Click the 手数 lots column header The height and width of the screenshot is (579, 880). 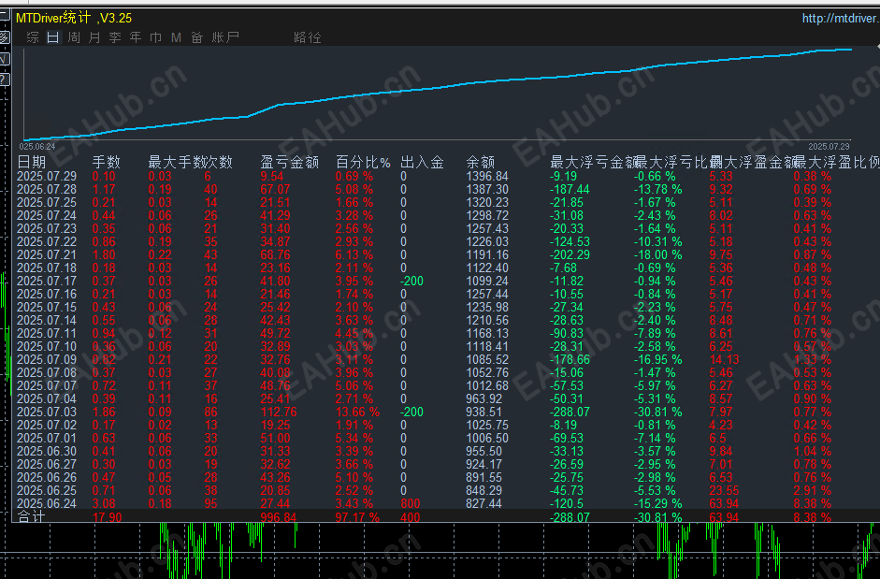click(106, 163)
